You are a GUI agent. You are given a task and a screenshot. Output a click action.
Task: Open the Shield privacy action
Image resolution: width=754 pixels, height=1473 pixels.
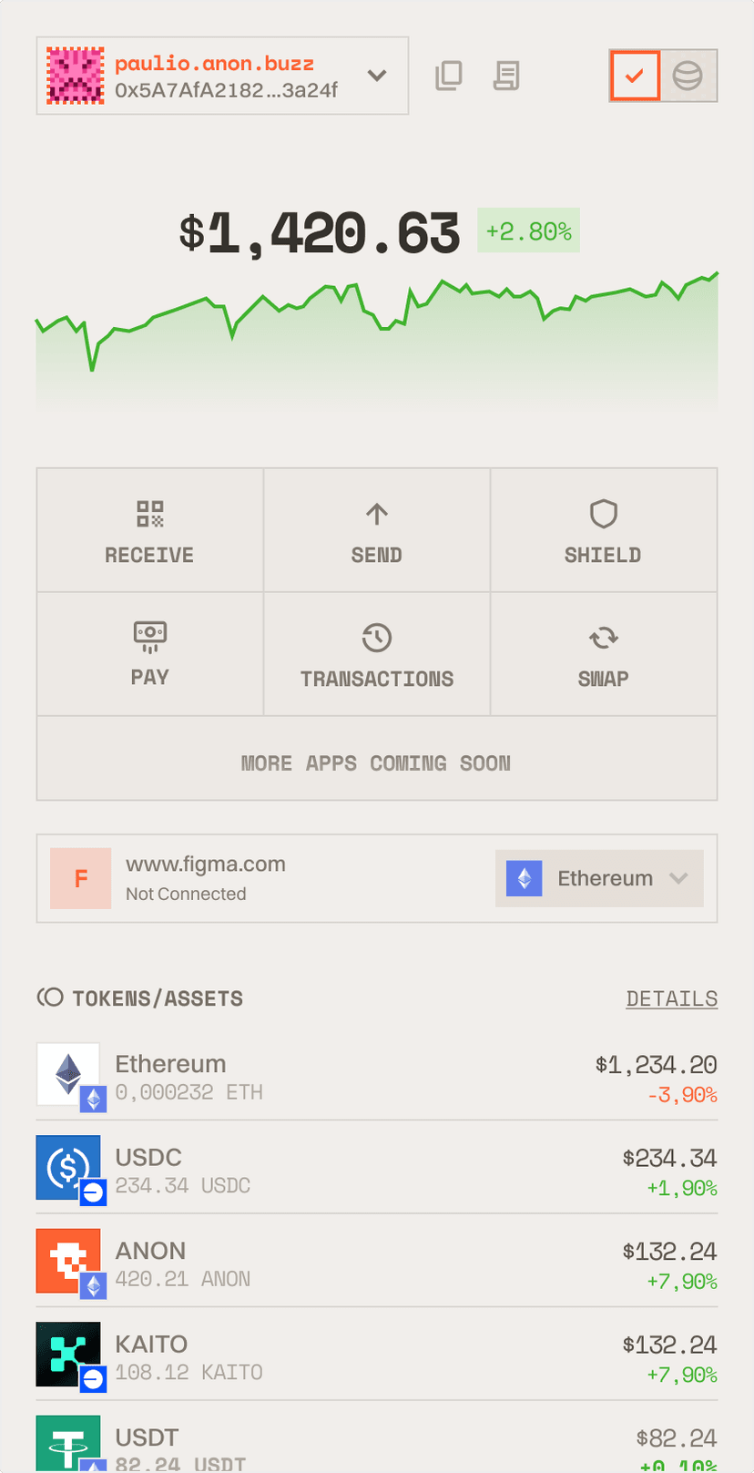tap(603, 530)
